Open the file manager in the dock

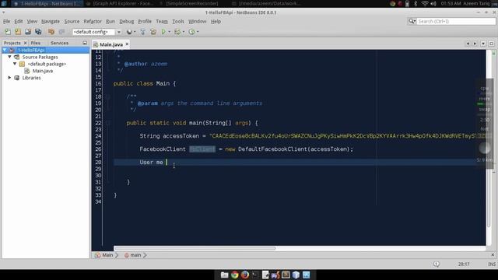click(x=225, y=275)
